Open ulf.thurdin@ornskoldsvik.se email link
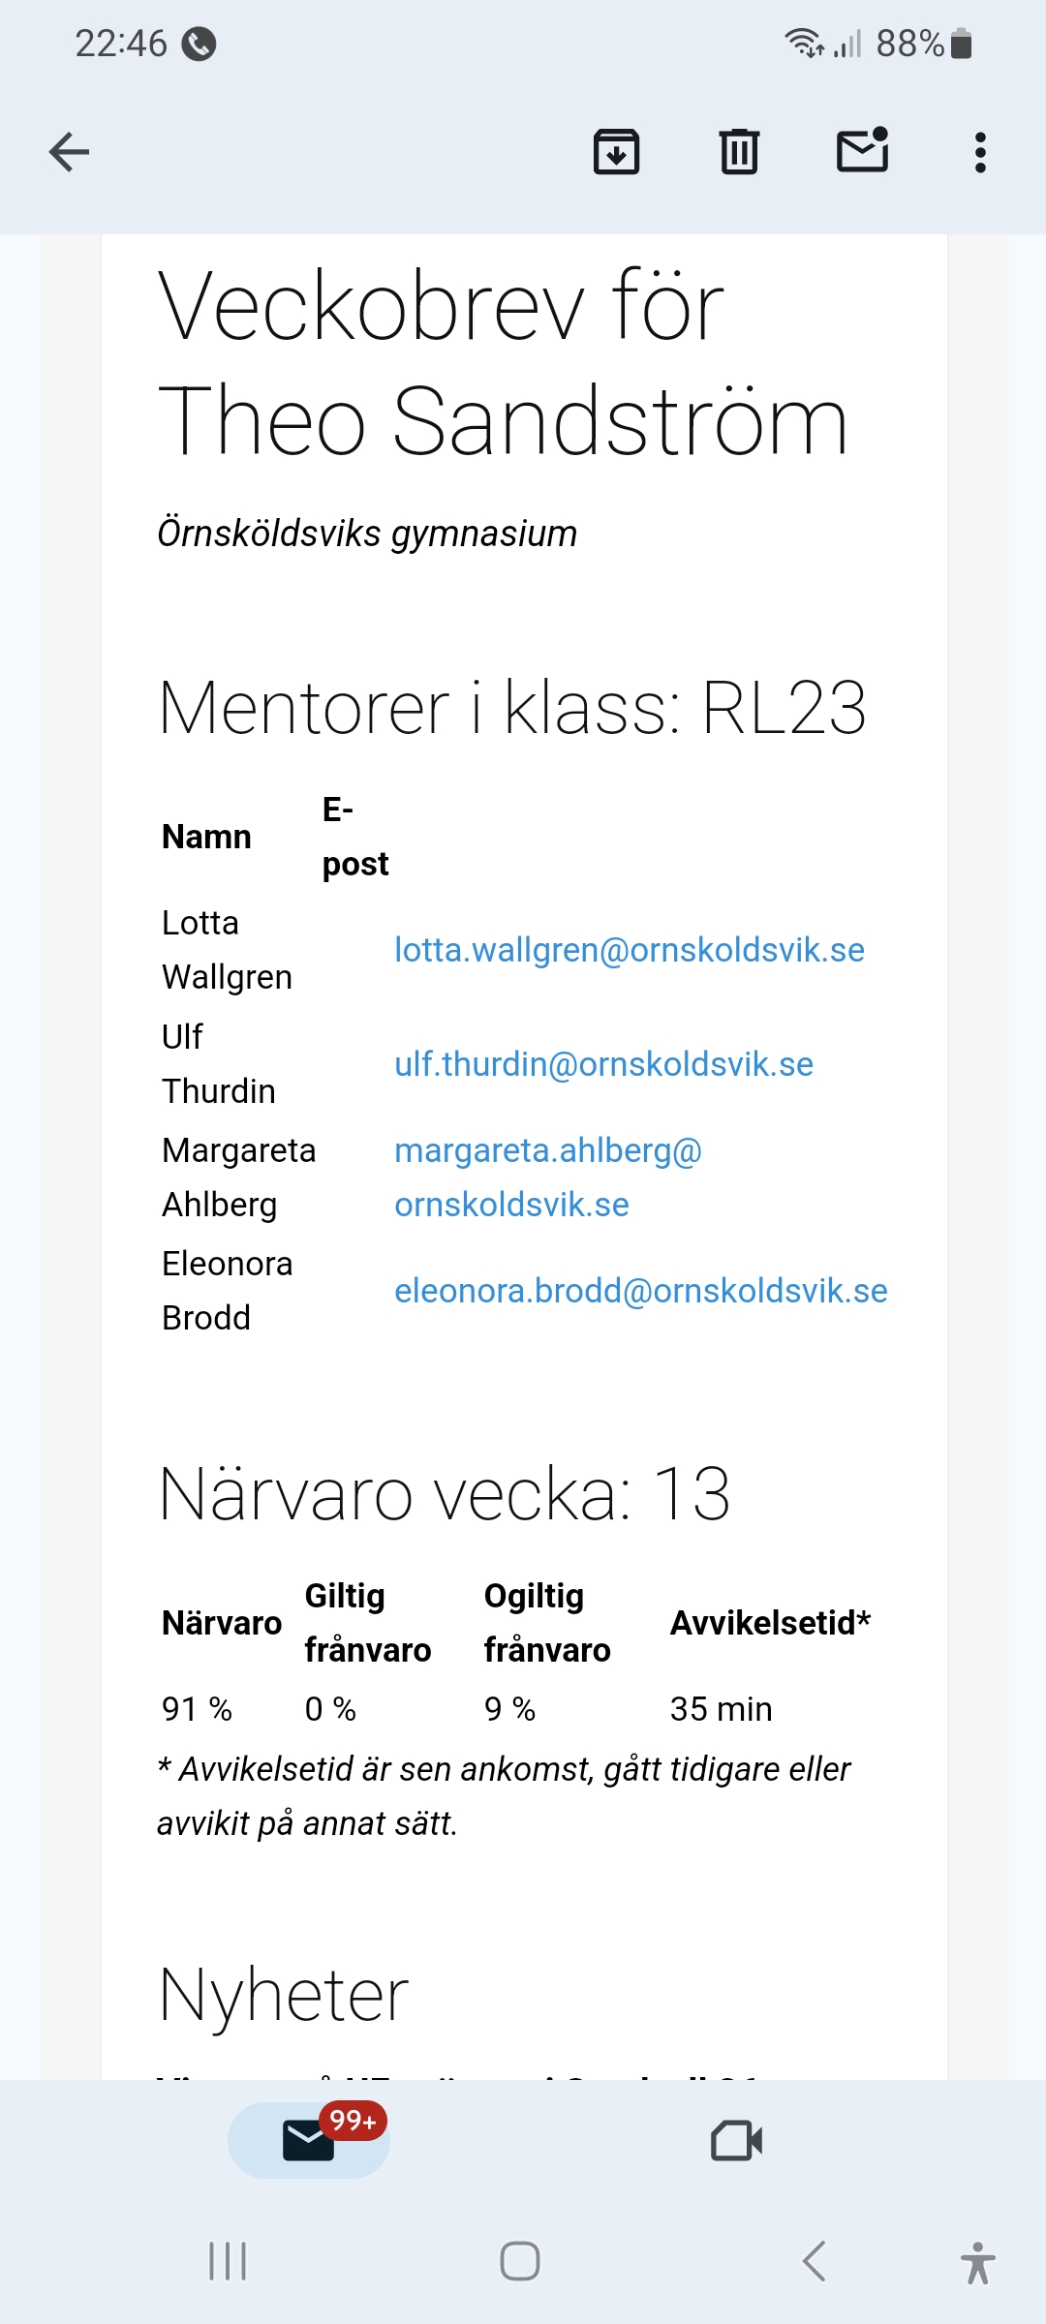The width and height of the screenshot is (1046, 2324). pyautogui.click(x=603, y=1064)
